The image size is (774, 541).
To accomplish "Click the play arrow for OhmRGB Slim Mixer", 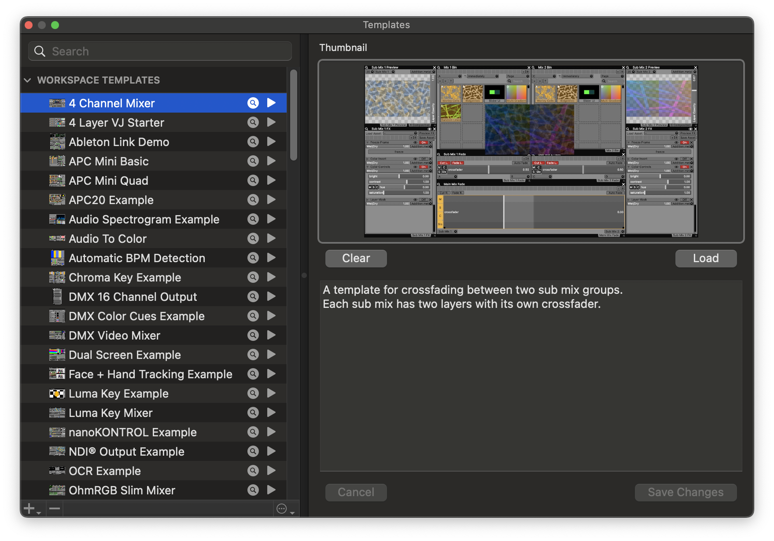I will click(x=271, y=490).
